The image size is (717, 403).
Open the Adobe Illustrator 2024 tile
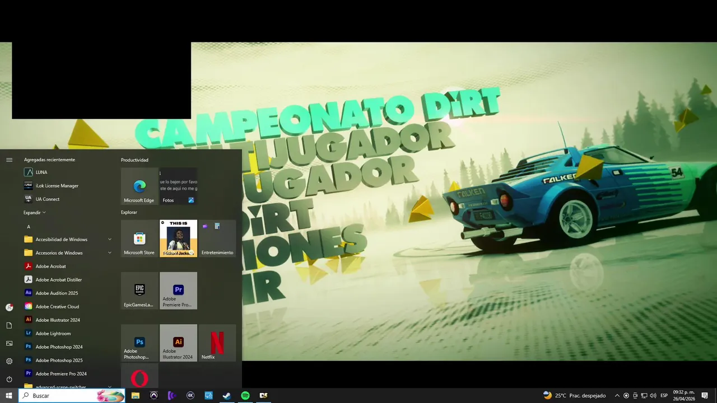pyautogui.click(x=178, y=343)
